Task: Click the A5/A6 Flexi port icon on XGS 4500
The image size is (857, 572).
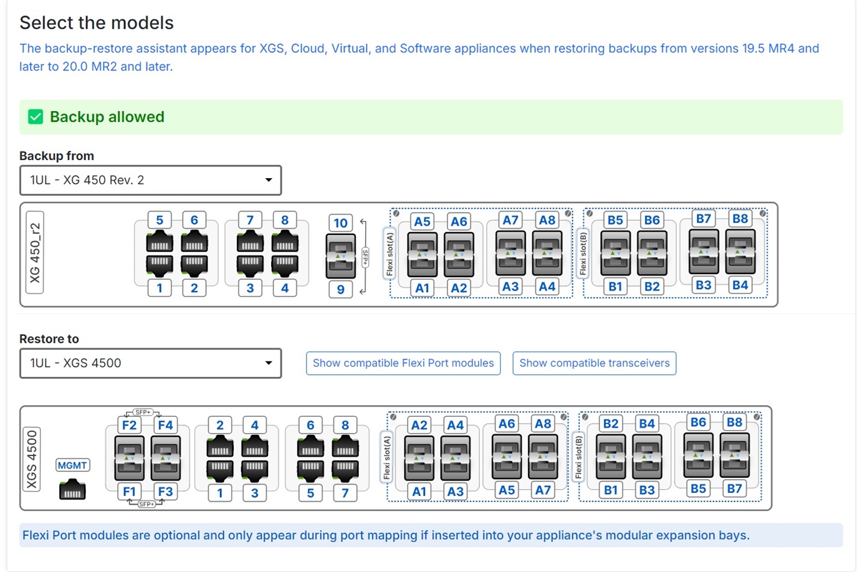Action: point(507,457)
